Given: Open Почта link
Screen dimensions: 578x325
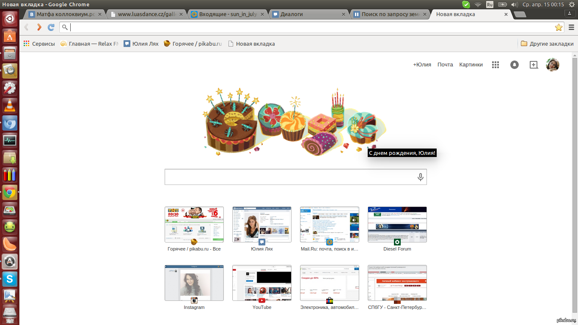Looking at the screenshot, I should coord(445,65).
